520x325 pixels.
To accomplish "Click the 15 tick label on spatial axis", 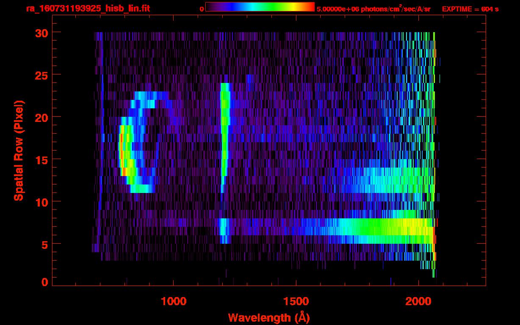I will tap(40, 160).
